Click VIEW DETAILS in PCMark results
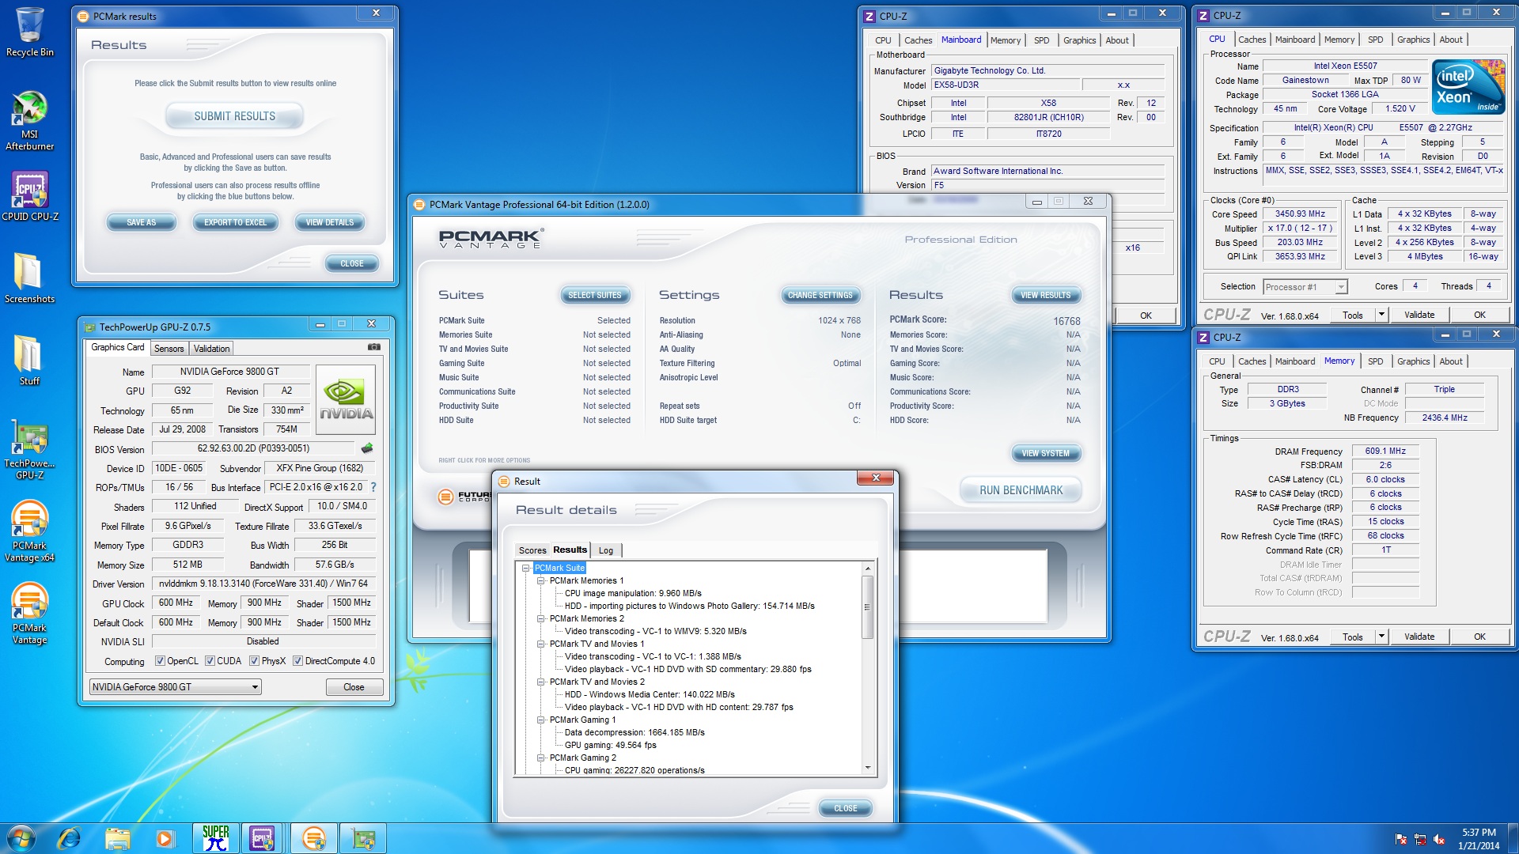Image resolution: width=1519 pixels, height=854 pixels. 330,222
